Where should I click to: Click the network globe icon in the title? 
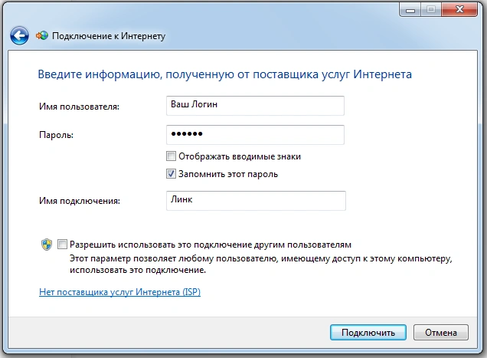point(43,36)
